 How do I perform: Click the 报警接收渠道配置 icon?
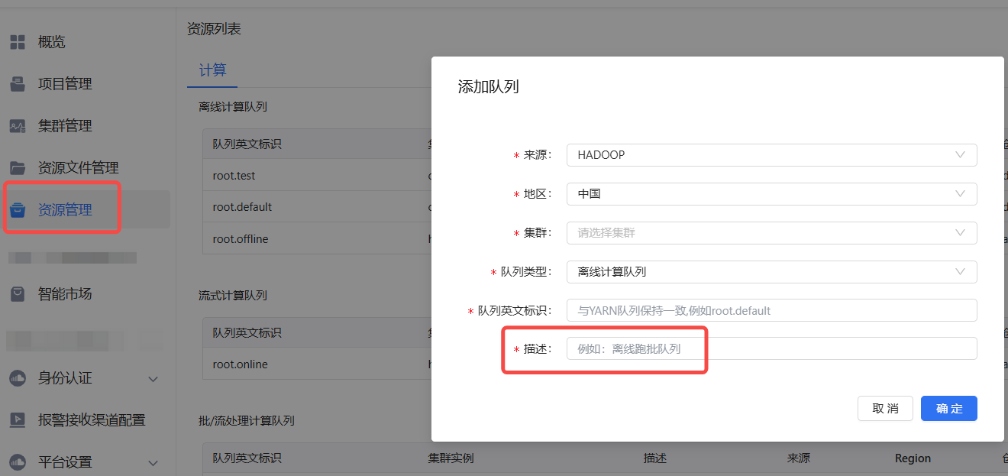click(18, 420)
